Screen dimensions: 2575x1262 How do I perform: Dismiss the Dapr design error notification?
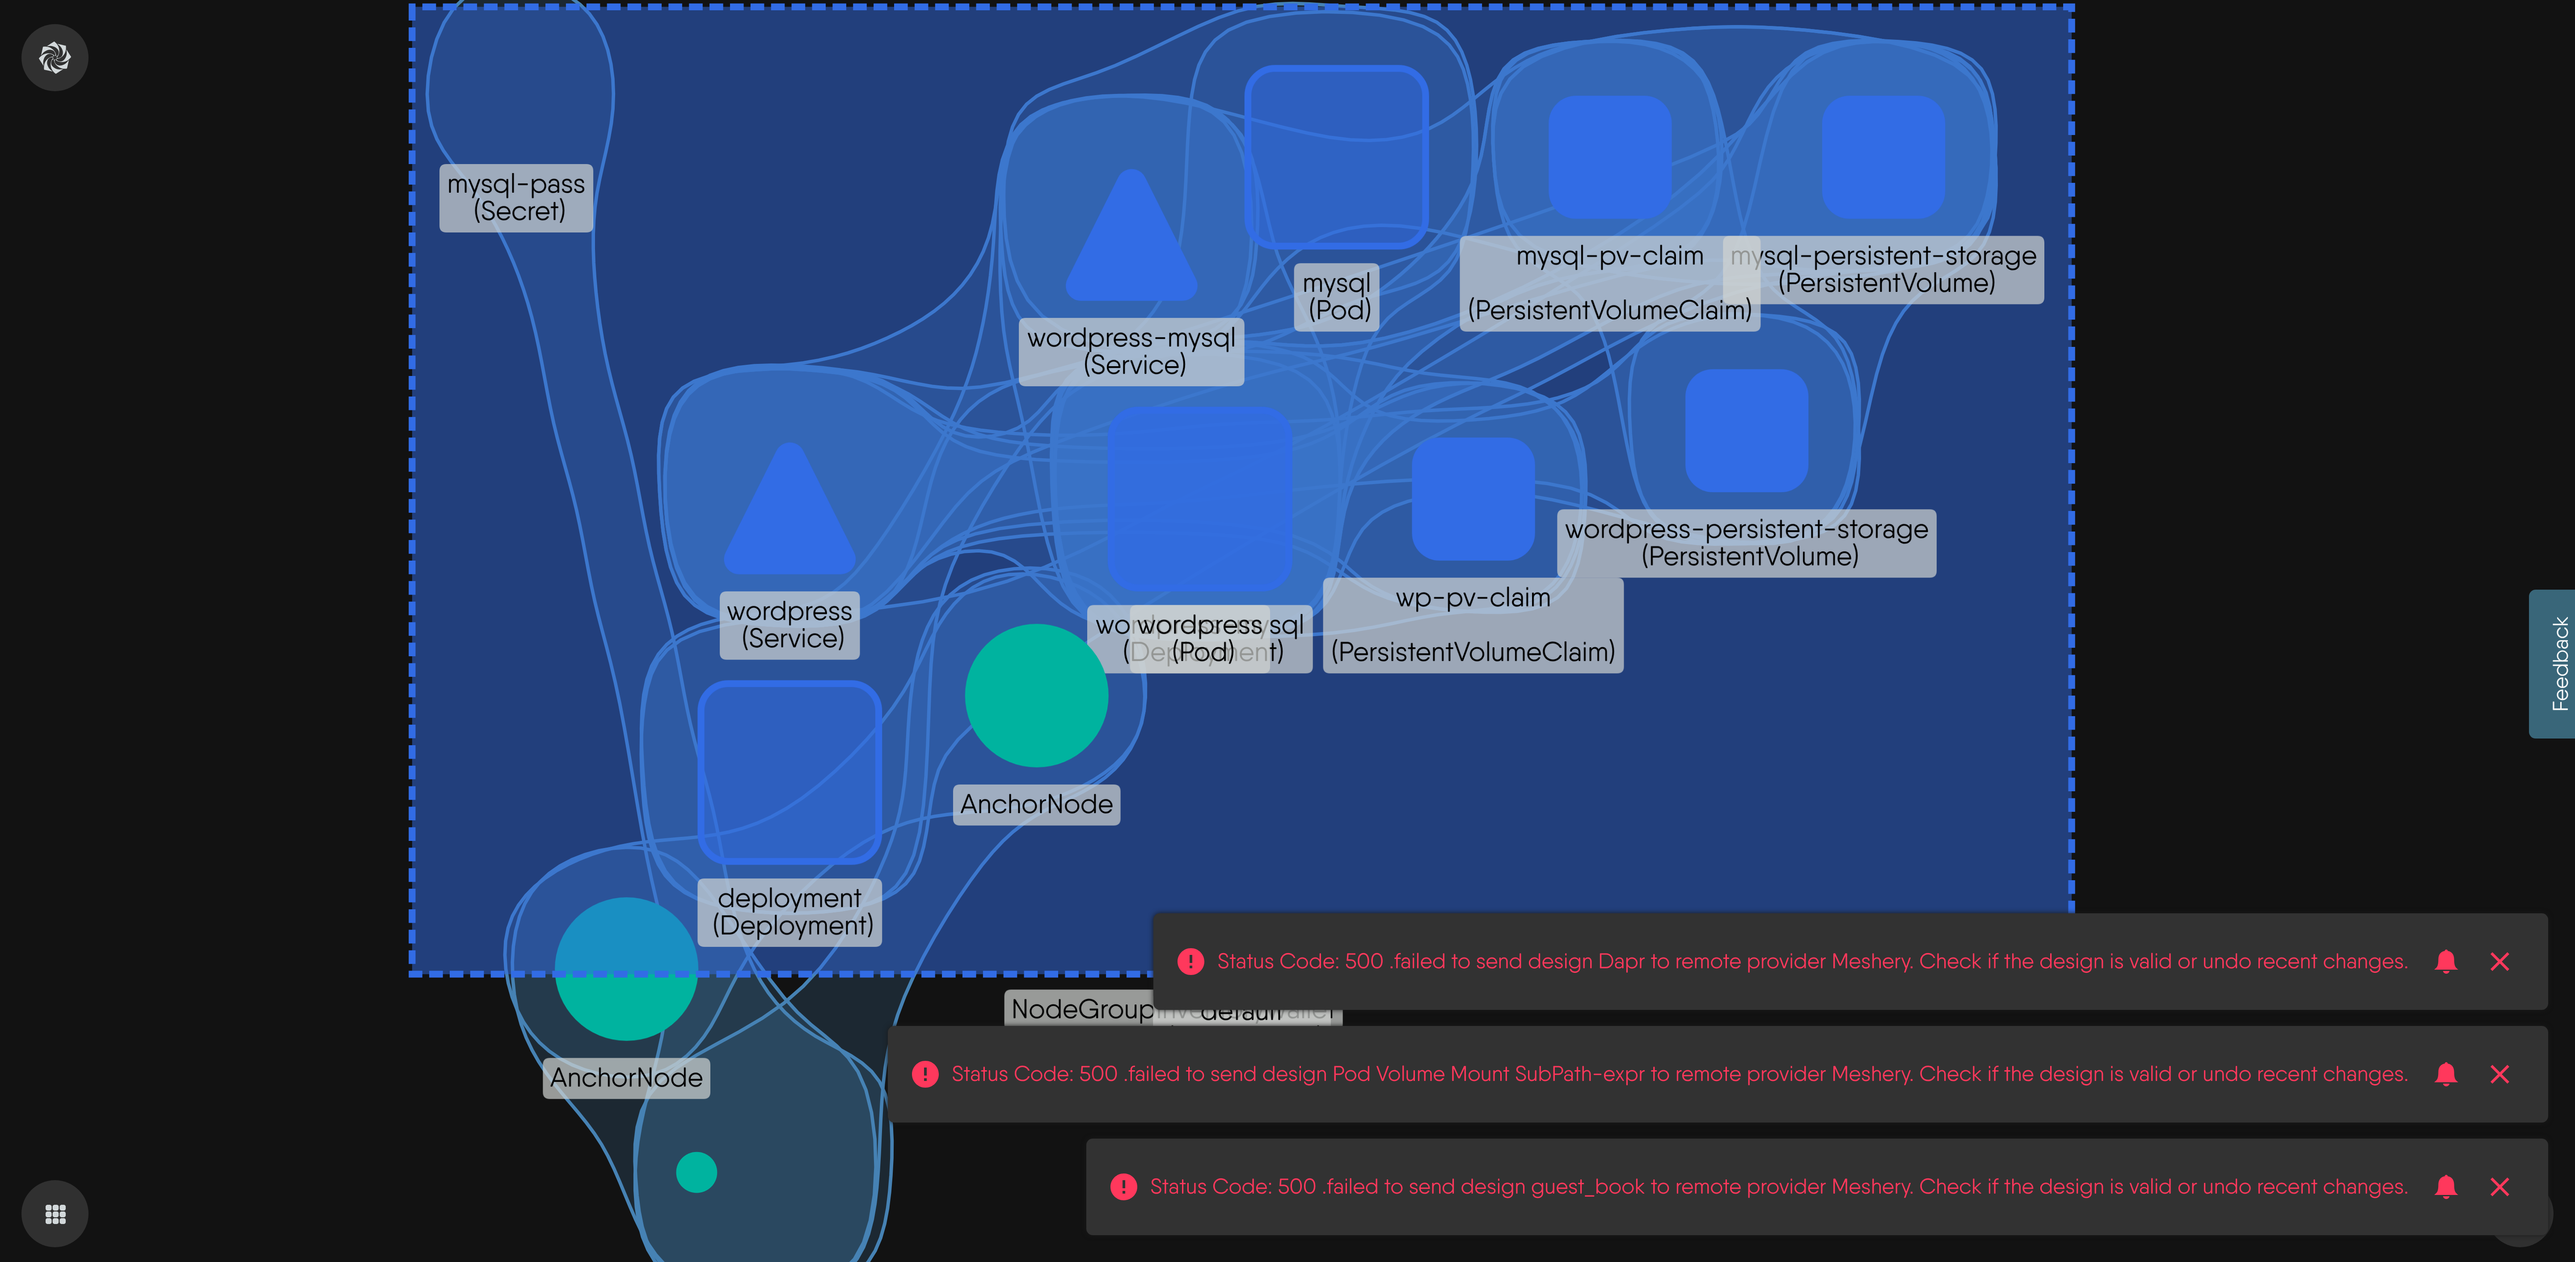(2500, 961)
